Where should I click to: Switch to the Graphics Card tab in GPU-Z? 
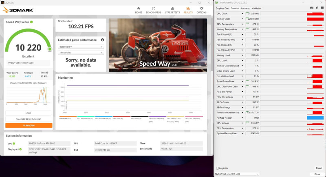tap(222, 8)
